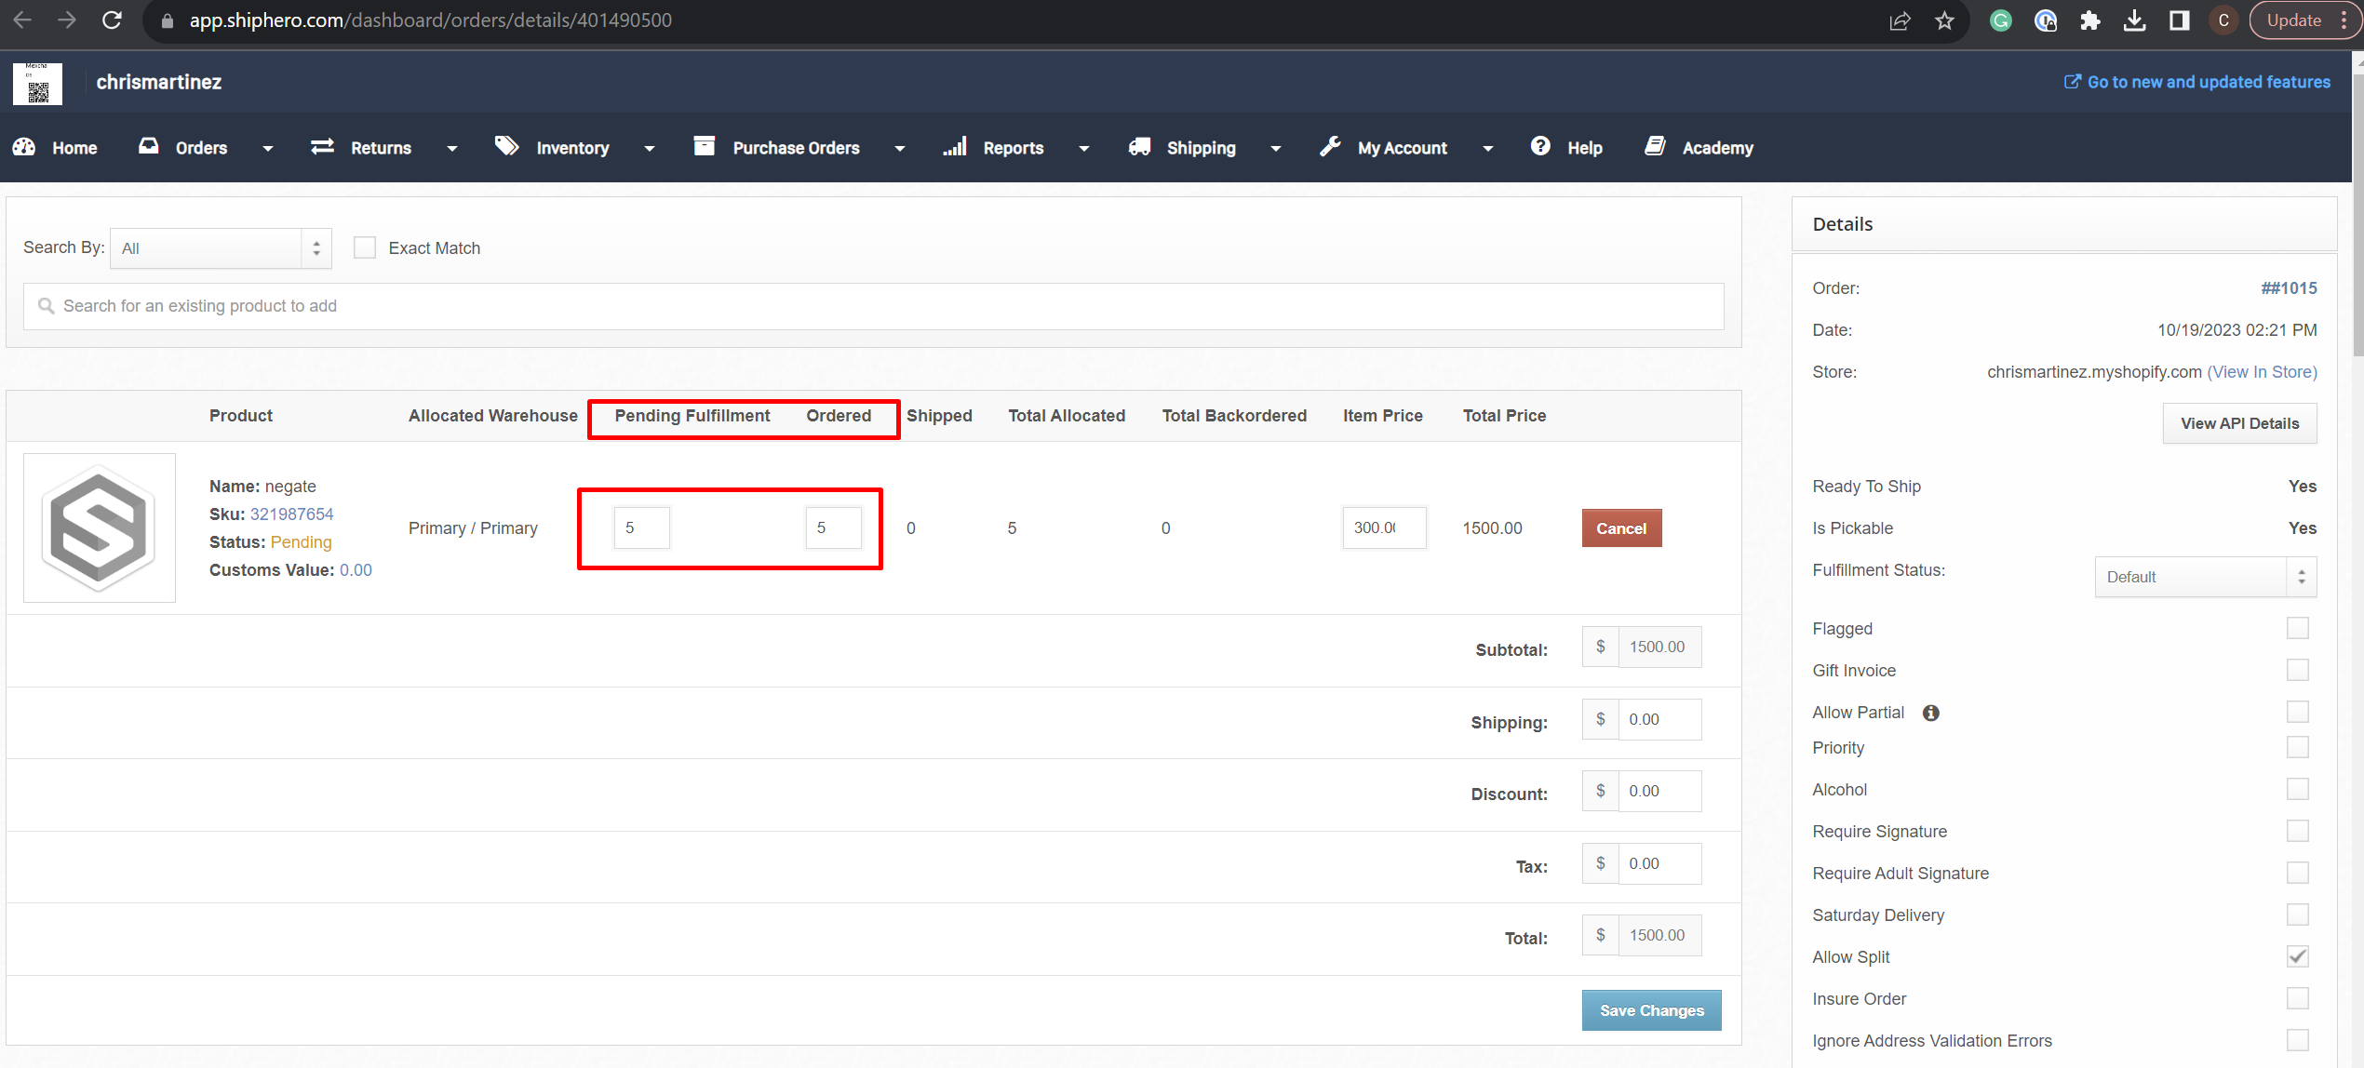Click the negate product thumbnail image
This screenshot has height=1068, width=2364.
(100, 527)
